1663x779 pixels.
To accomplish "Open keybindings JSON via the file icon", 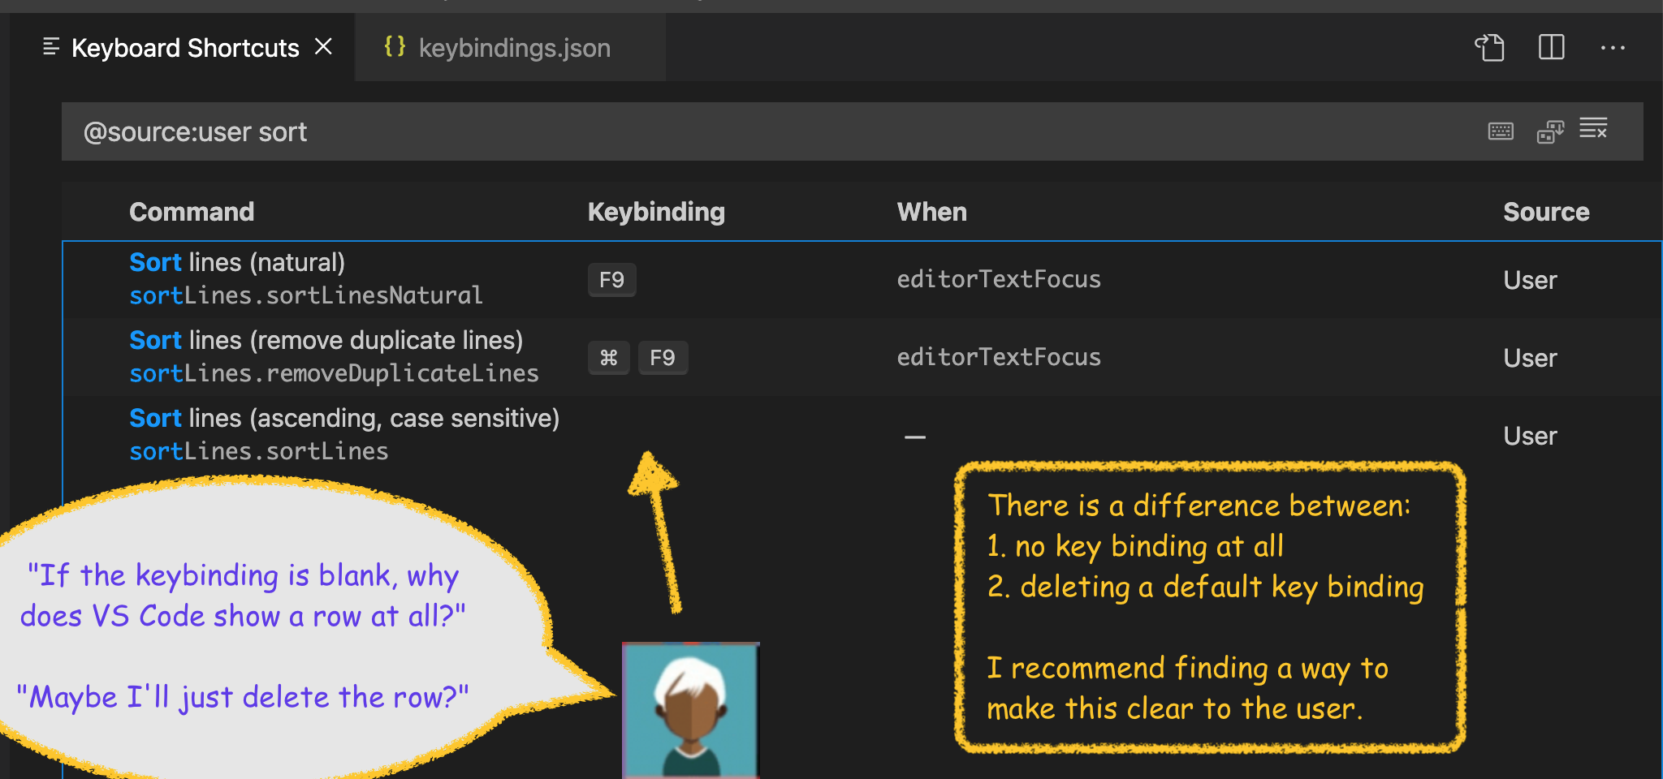I will click(x=1488, y=48).
